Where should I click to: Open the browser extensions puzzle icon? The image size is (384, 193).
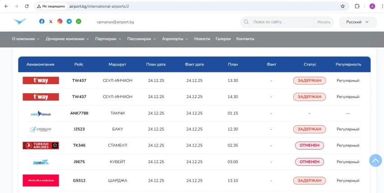point(357,6)
